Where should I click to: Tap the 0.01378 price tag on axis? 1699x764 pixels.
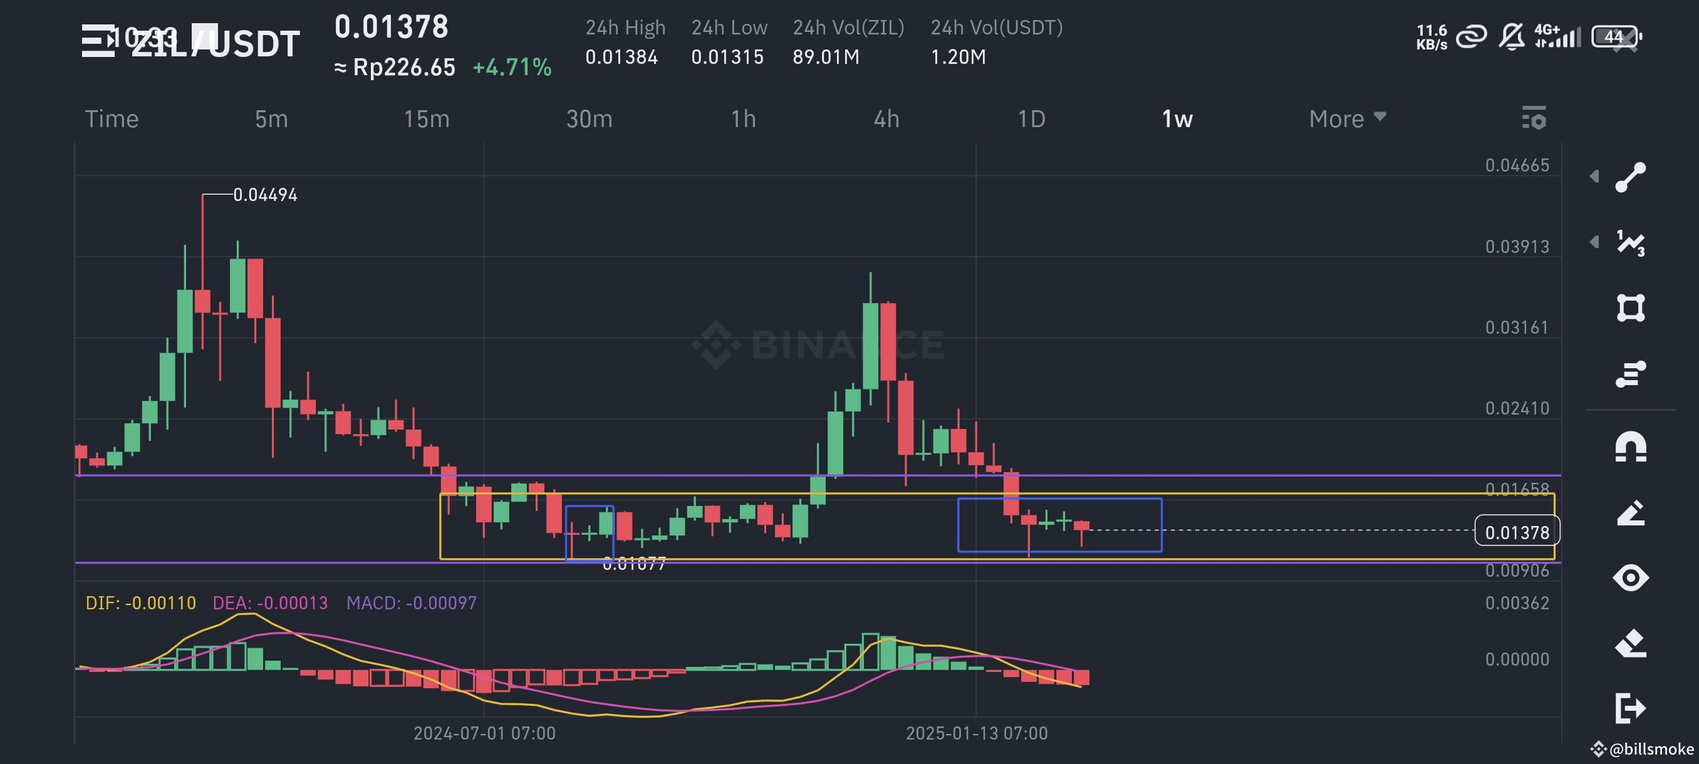click(1516, 532)
